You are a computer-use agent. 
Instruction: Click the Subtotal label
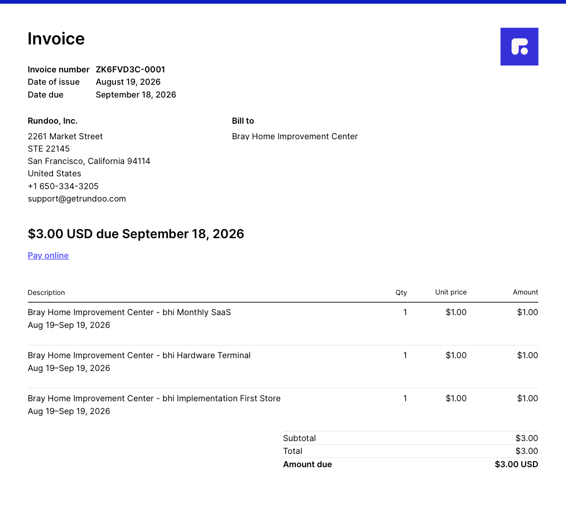[299, 438]
